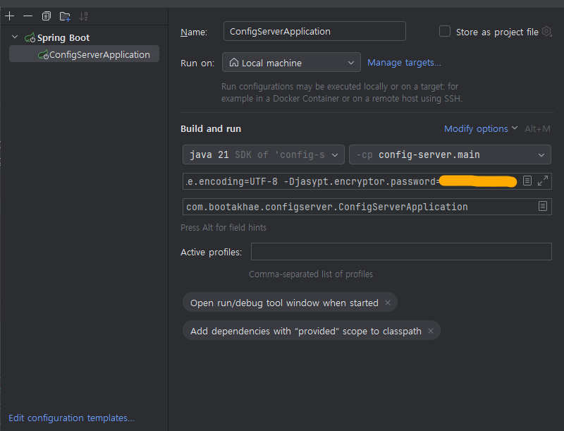The height and width of the screenshot is (431, 564).
Task: Sort configurations alphabetically
Action: click(x=83, y=16)
